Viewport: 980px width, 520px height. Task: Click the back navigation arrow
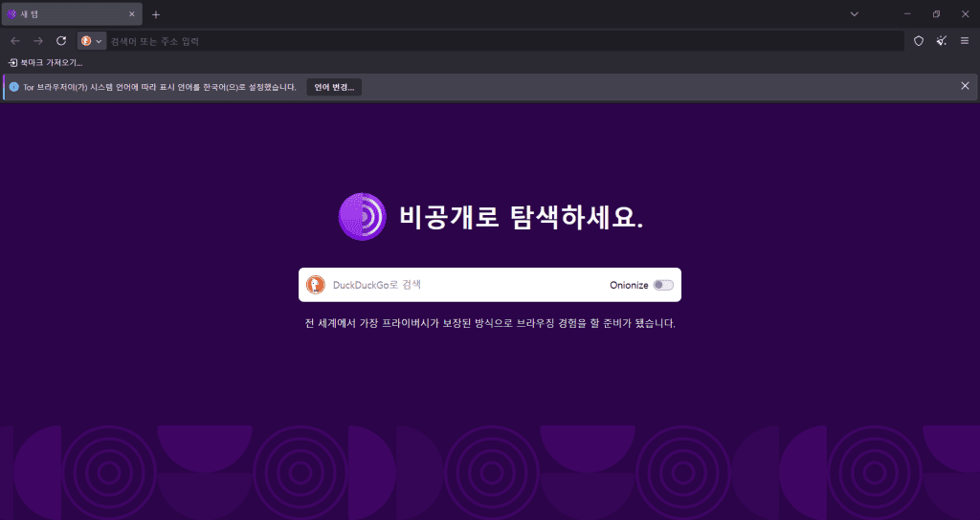(x=15, y=41)
